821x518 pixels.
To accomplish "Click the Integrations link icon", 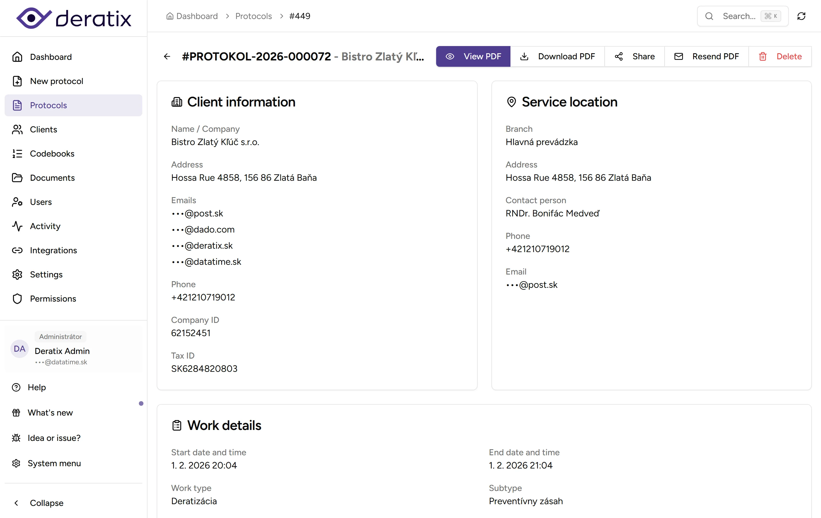I will point(17,250).
